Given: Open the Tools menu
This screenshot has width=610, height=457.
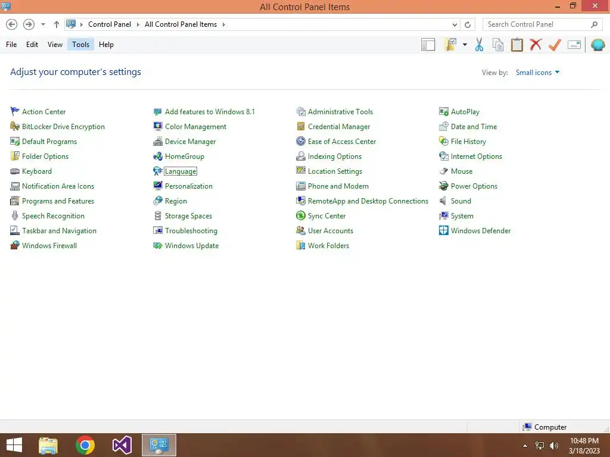Looking at the screenshot, I should point(80,45).
